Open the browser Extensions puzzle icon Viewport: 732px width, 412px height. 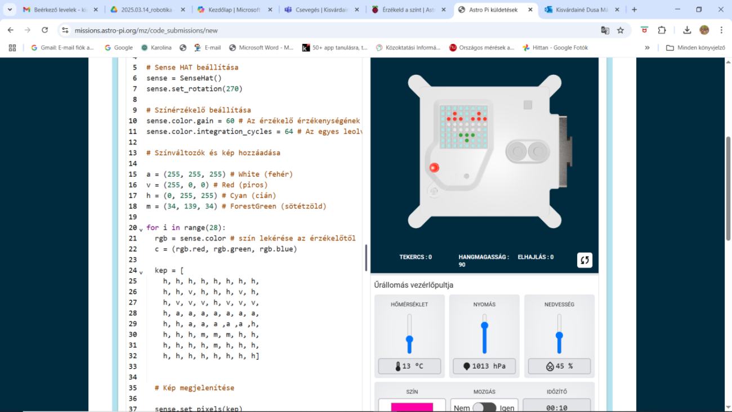point(662,30)
